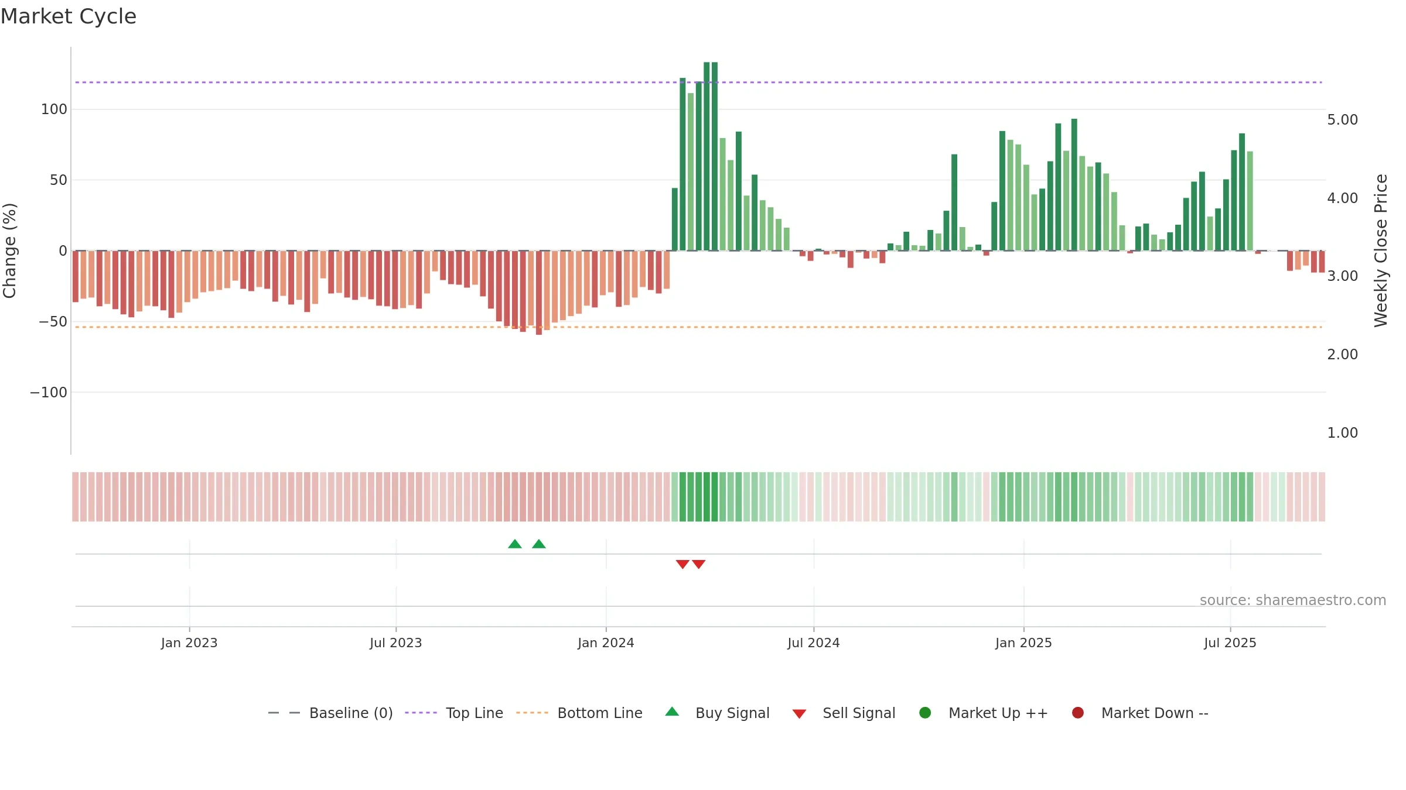Click the Jan 2024 axis label

[606, 643]
